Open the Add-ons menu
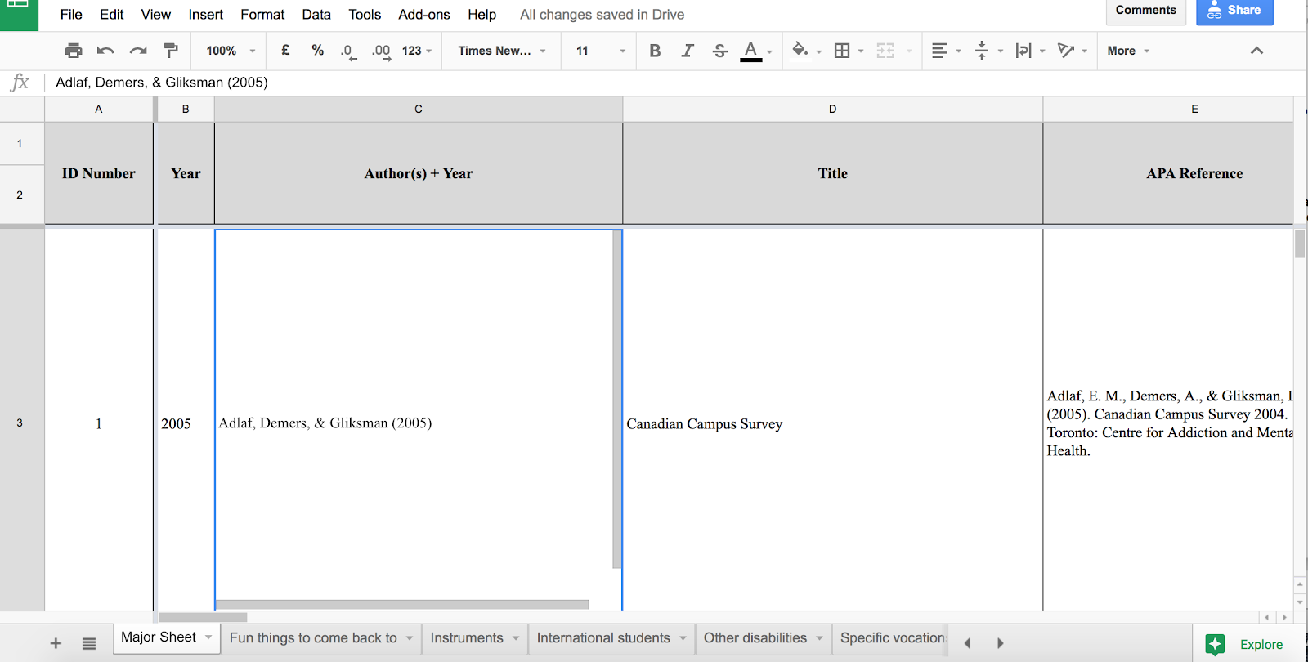The width and height of the screenshot is (1308, 662). pyautogui.click(x=424, y=14)
